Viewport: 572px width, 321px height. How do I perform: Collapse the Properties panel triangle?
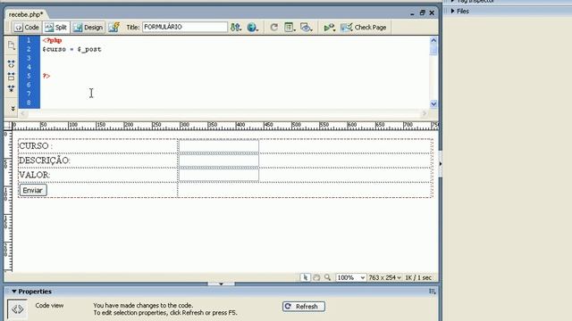coord(14,292)
